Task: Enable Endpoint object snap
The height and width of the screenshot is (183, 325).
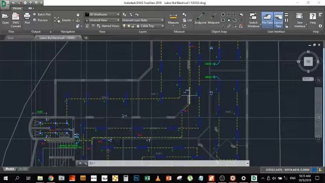Action: point(201,18)
